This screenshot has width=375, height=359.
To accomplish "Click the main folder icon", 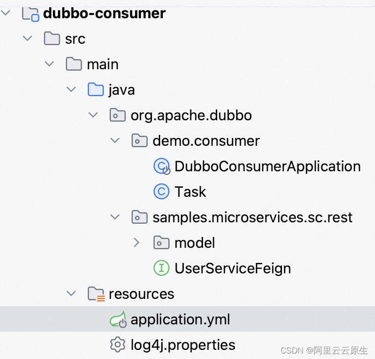I will [73, 64].
